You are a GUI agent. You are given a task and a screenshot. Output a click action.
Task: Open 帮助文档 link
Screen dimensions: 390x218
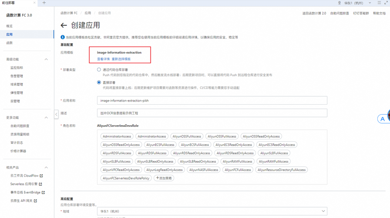click(x=379, y=13)
